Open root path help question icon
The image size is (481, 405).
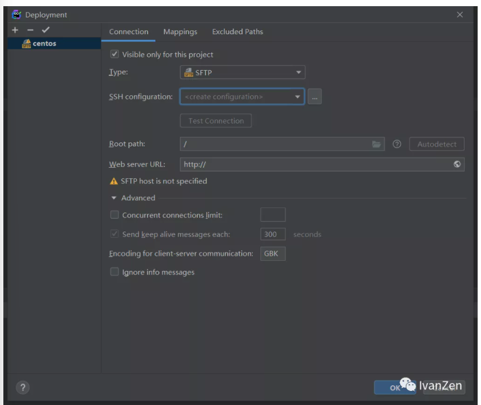(397, 144)
